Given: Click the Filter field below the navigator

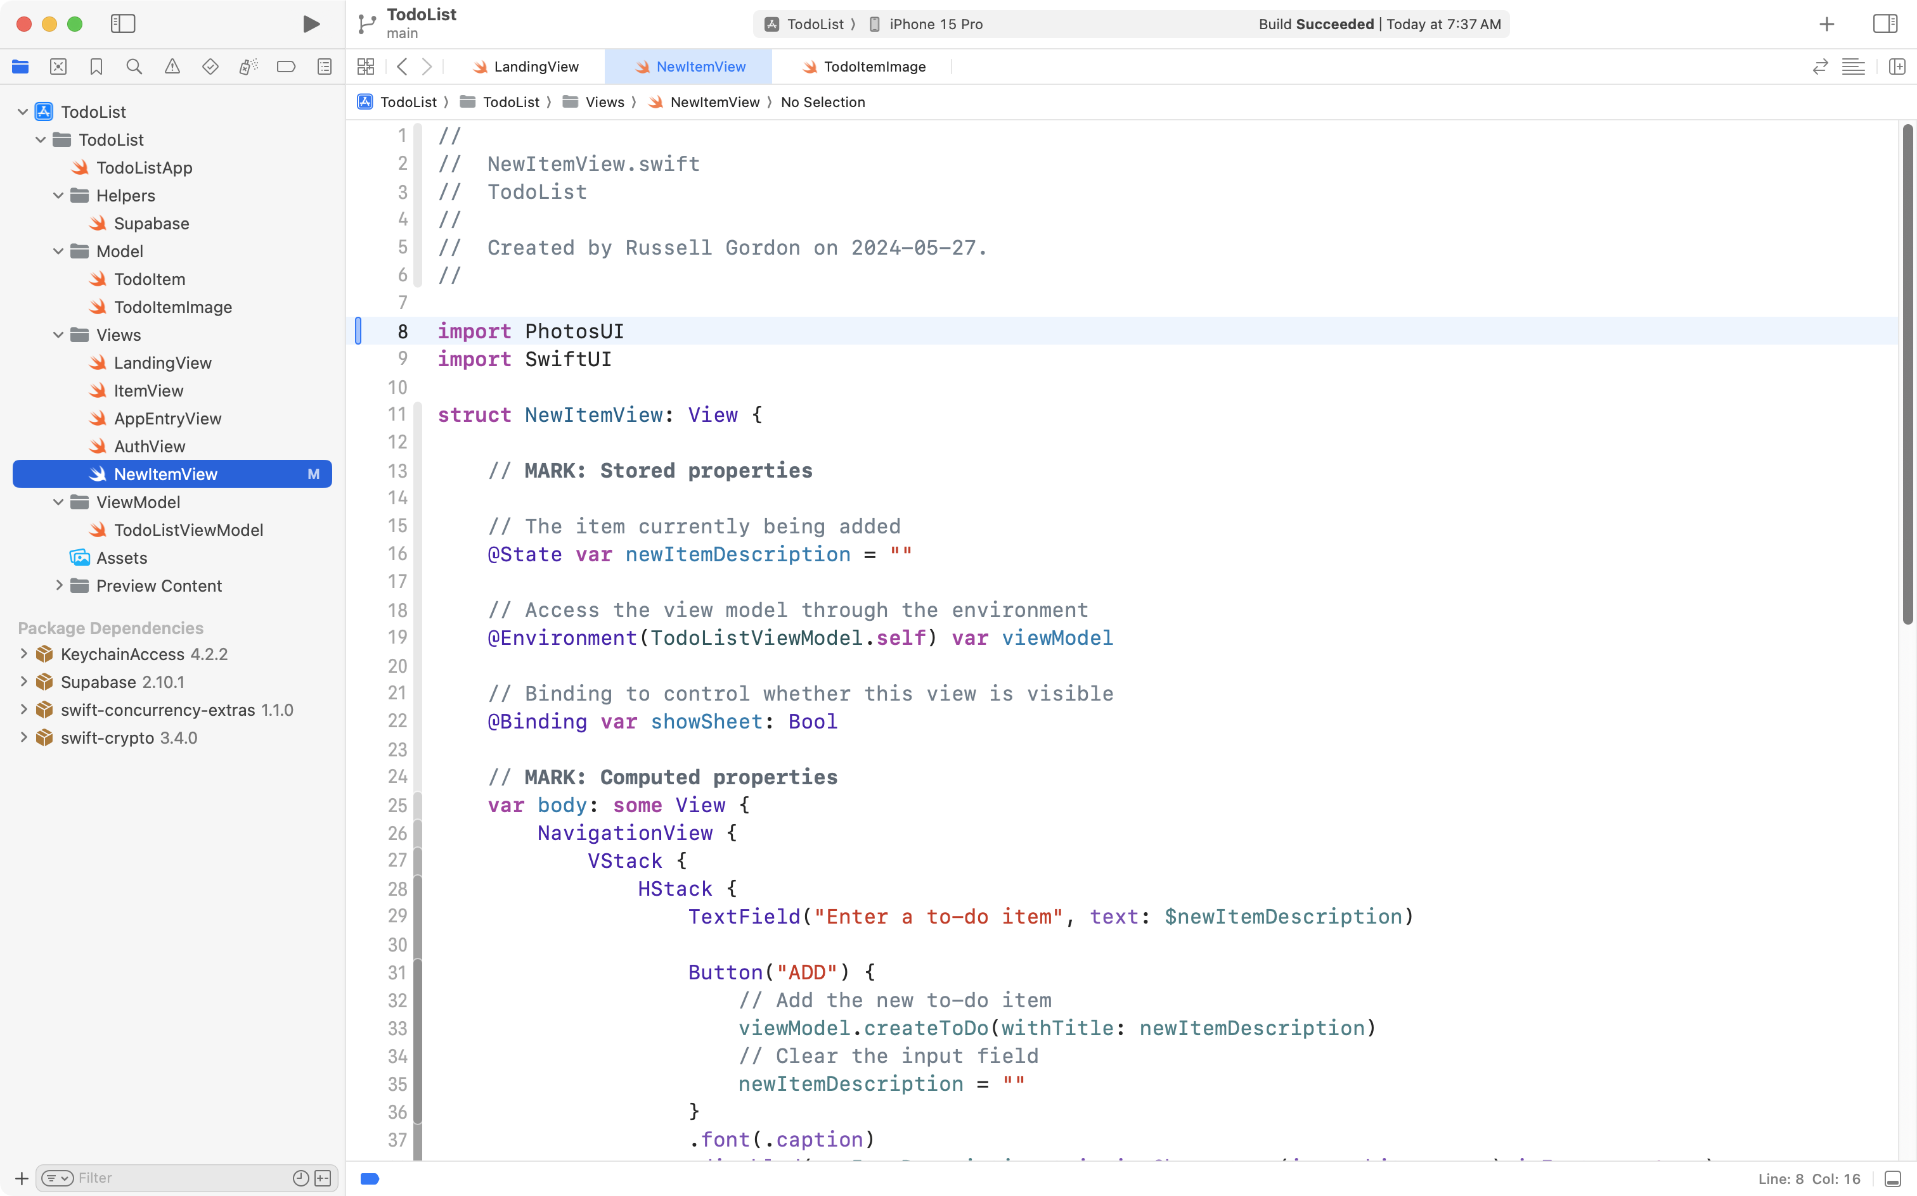Looking at the screenshot, I should pos(174,1177).
